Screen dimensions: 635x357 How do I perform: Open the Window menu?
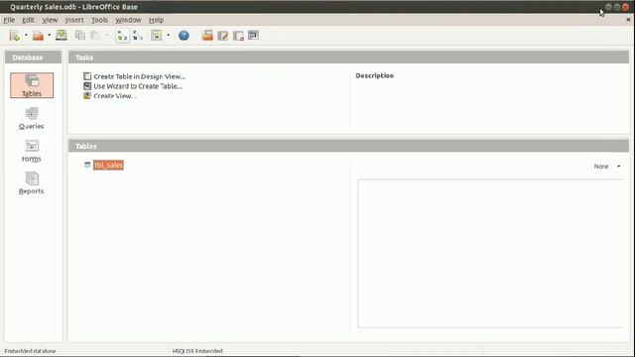(x=128, y=20)
